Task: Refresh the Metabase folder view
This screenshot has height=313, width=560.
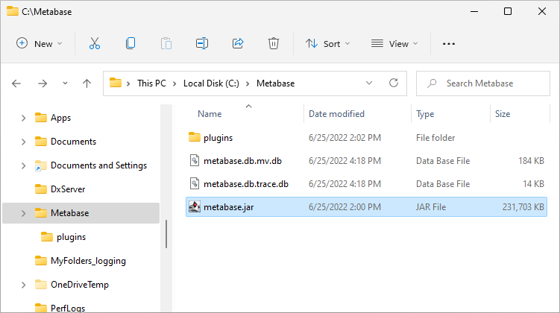Action: [x=394, y=83]
